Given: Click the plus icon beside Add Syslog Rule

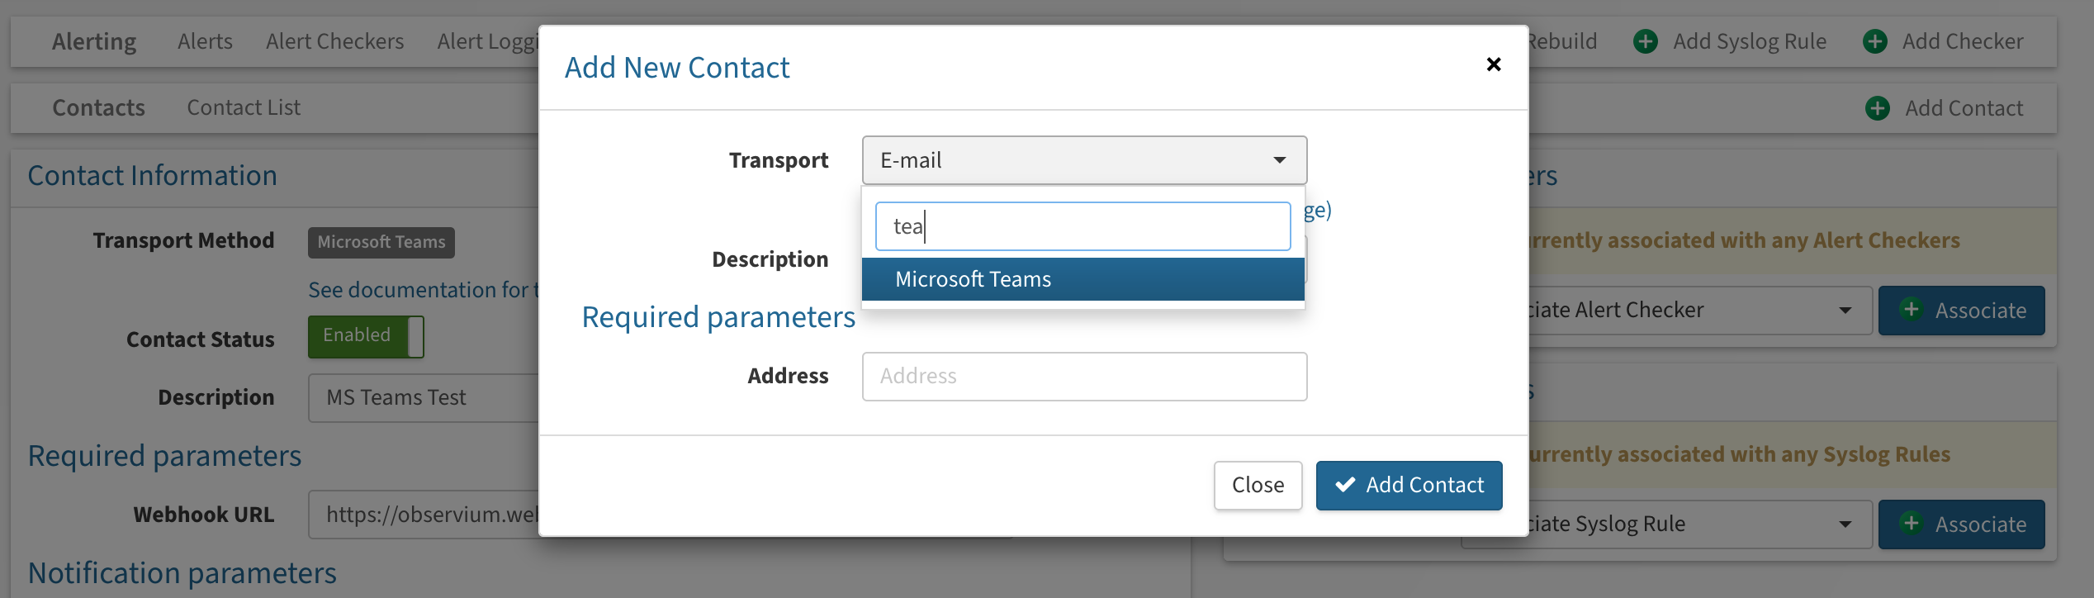Looking at the screenshot, I should (x=1646, y=41).
